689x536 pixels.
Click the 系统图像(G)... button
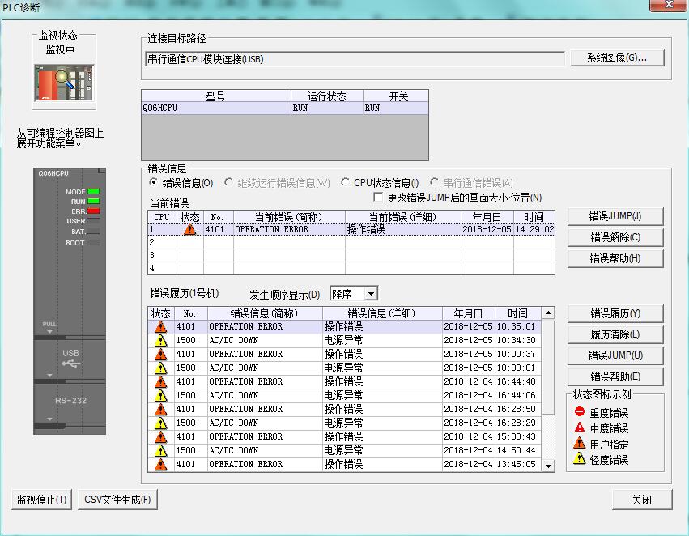click(x=615, y=58)
